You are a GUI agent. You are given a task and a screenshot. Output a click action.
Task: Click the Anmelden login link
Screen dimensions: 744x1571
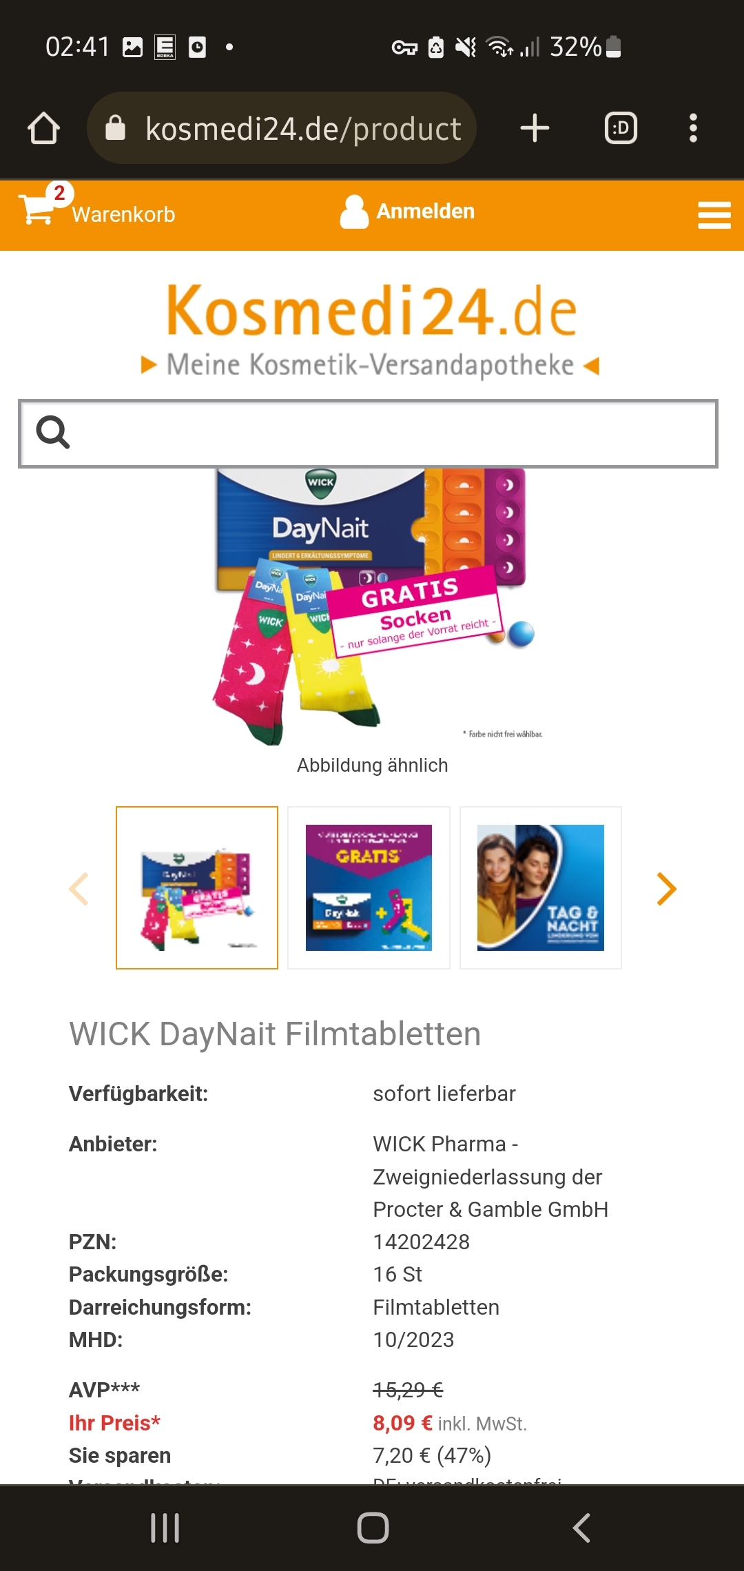click(425, 211)
